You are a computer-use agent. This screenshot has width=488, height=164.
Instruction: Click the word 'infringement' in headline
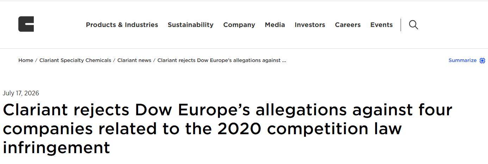56,148
